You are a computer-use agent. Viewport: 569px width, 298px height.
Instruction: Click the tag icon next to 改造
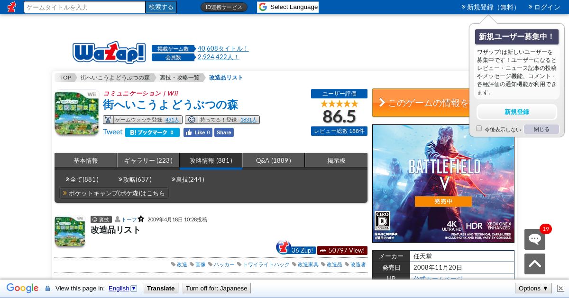click(x=173, y=264)
